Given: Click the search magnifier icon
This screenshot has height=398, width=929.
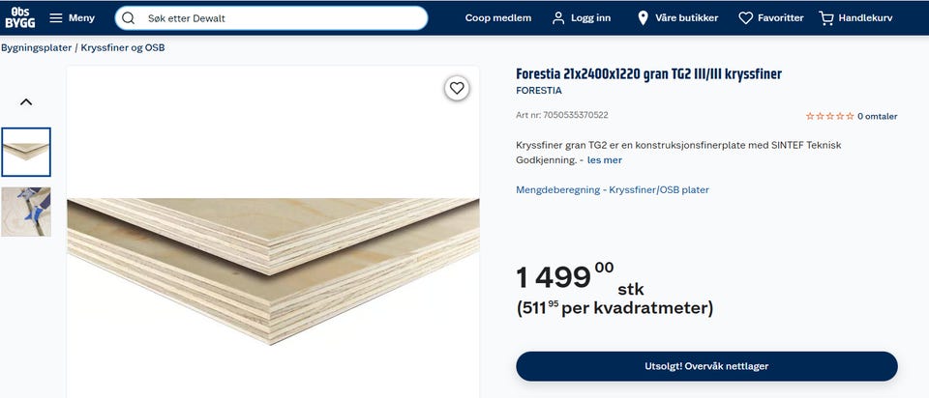Looking at the screenshot, I should [128, 18].
